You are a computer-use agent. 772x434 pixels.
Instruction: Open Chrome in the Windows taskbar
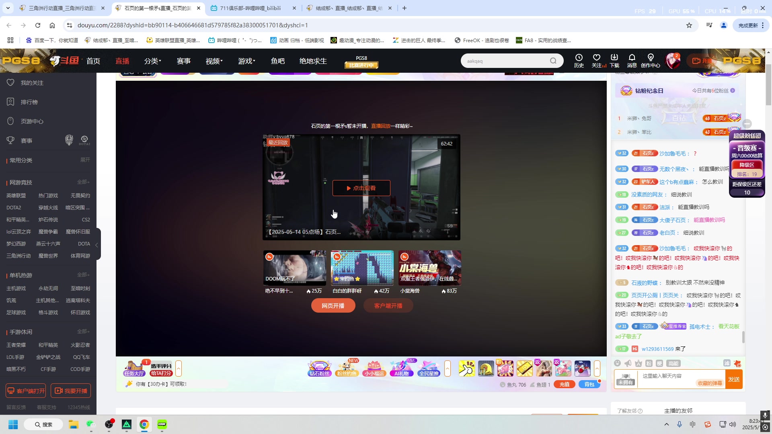[x=144, y=424]
